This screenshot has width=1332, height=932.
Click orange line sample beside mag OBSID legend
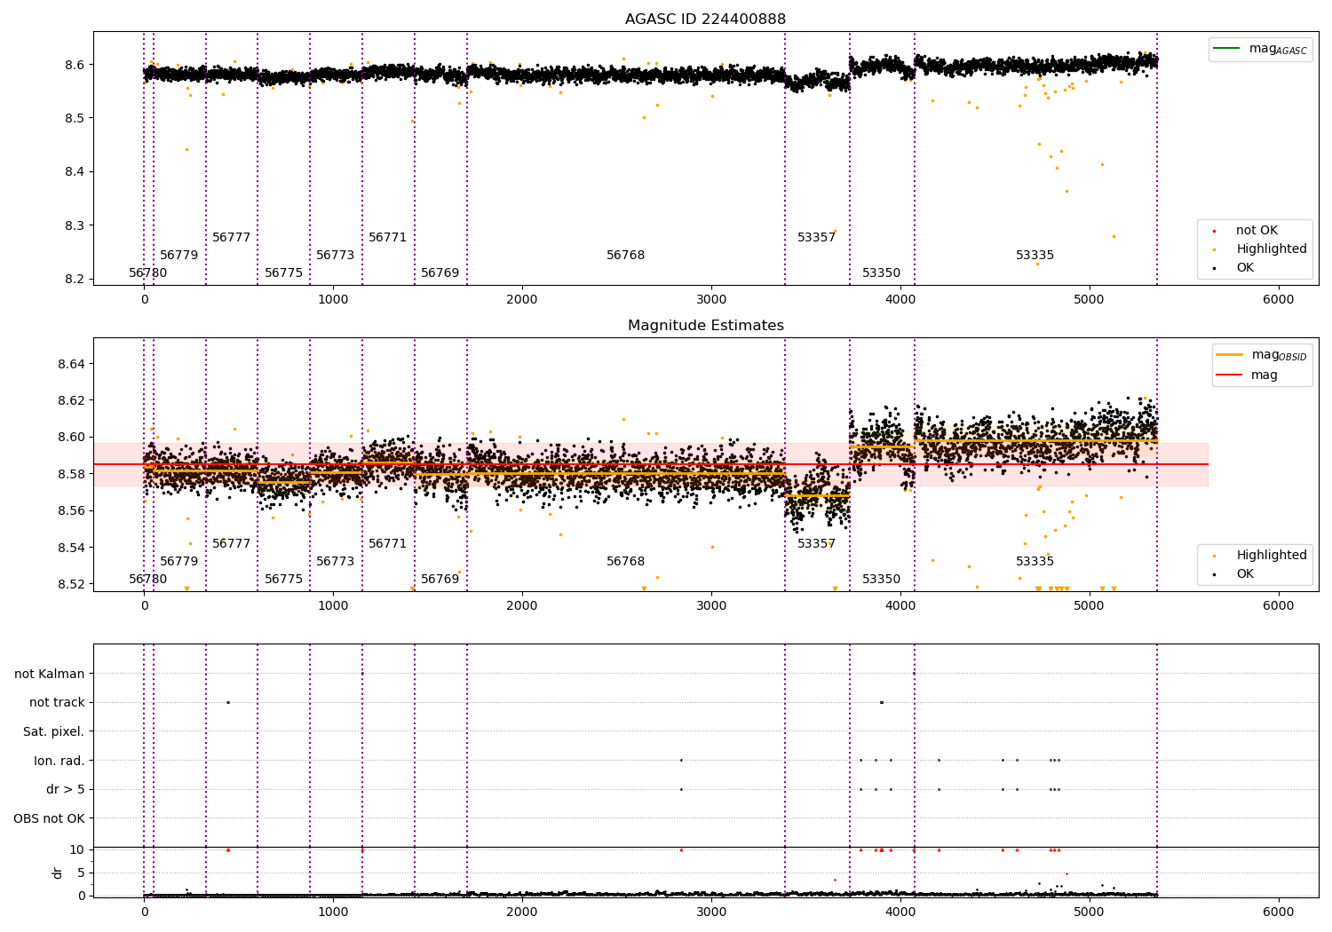coord(1230,355)
